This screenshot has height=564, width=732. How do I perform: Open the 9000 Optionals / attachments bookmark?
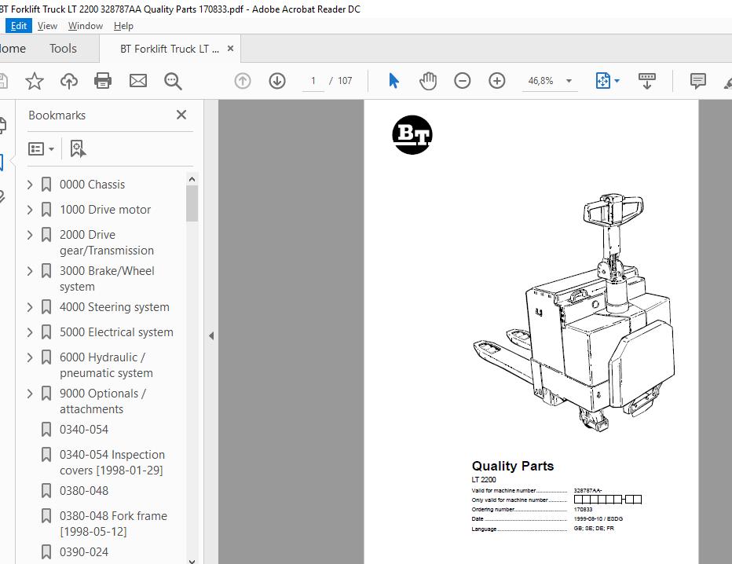click(x=103, y=401)
